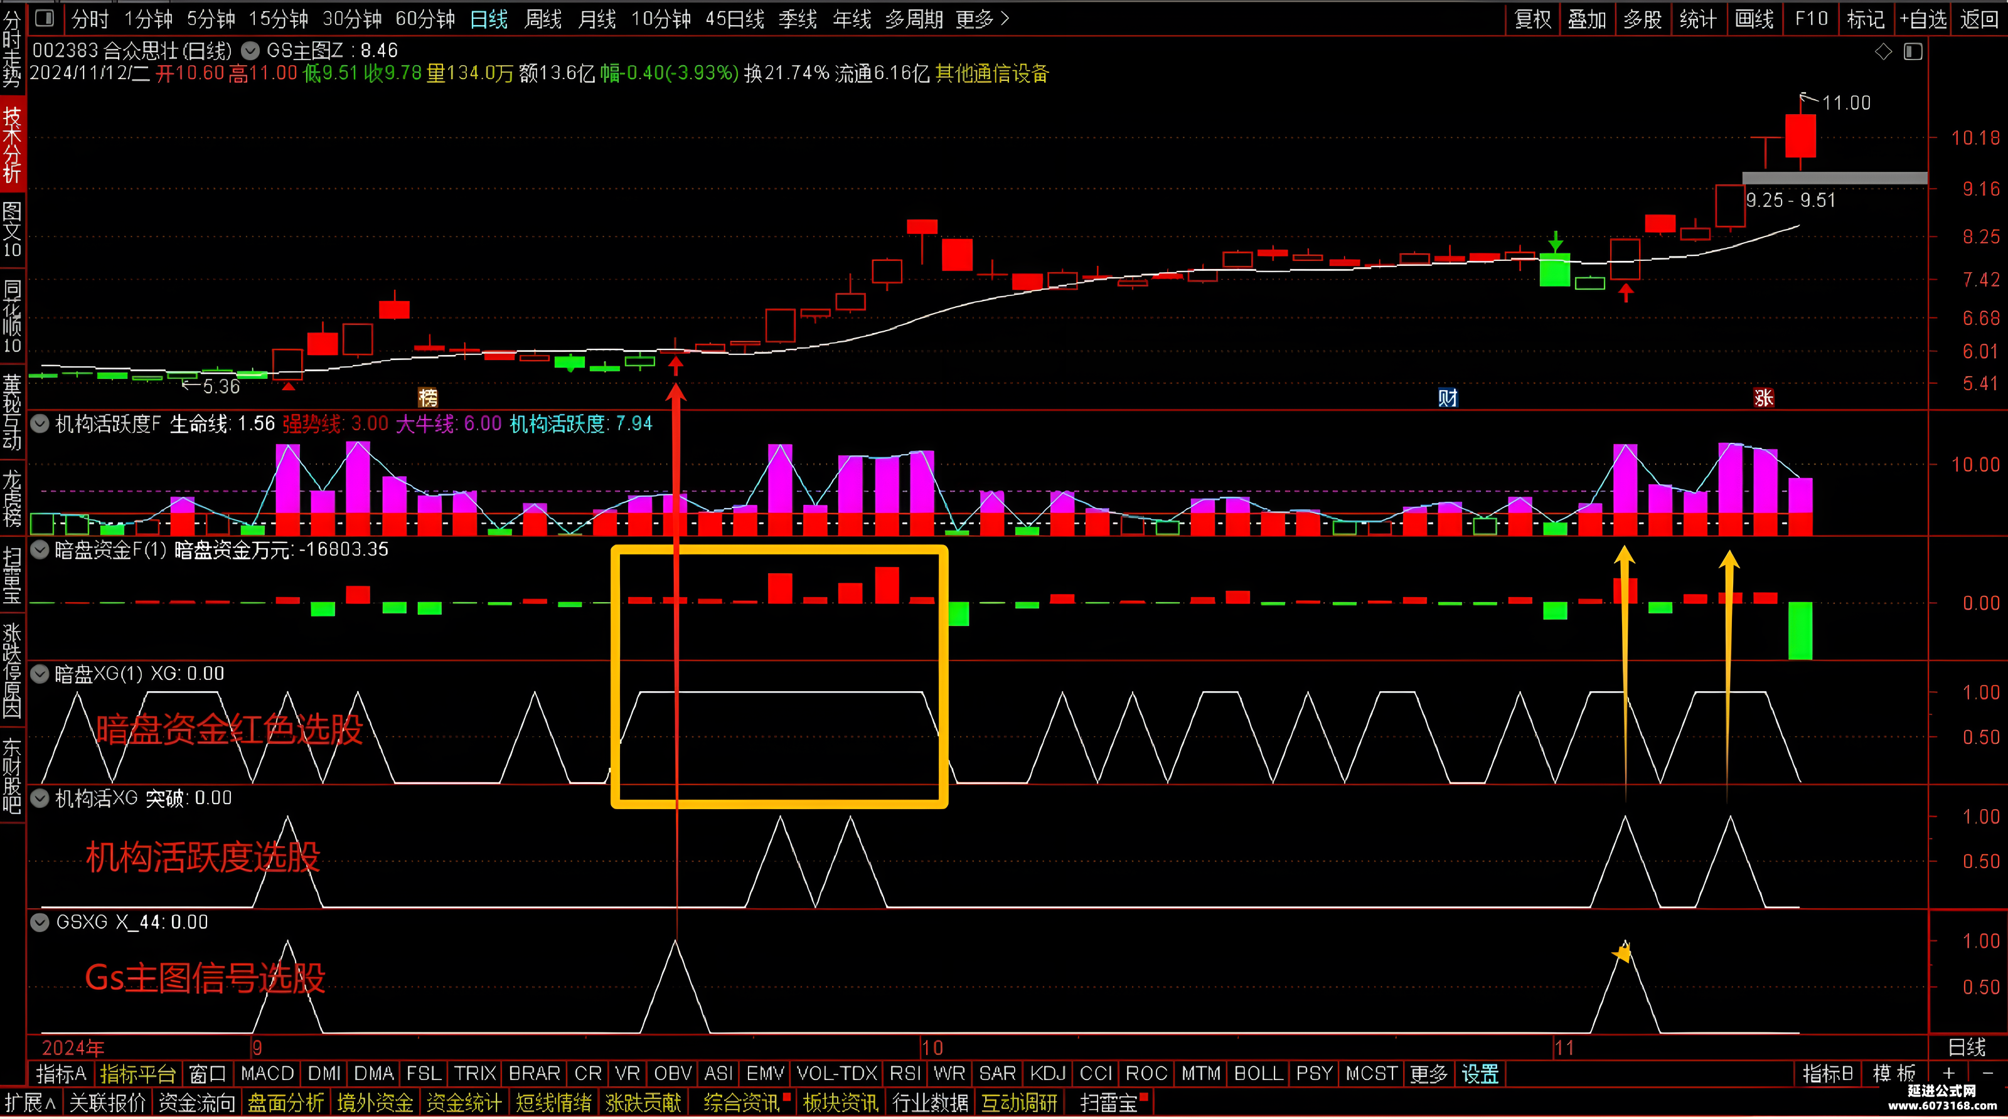Click the 榜 marker icon on chart

pos(428,398)
